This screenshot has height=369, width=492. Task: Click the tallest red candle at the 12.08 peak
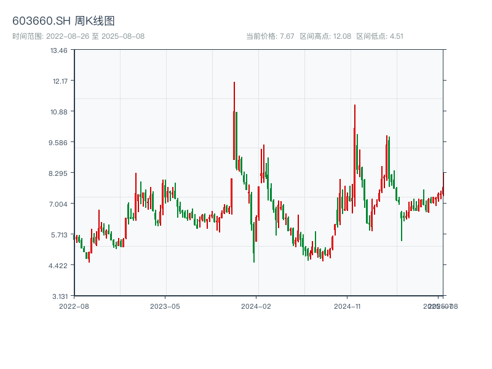click(x=234, y=121)
